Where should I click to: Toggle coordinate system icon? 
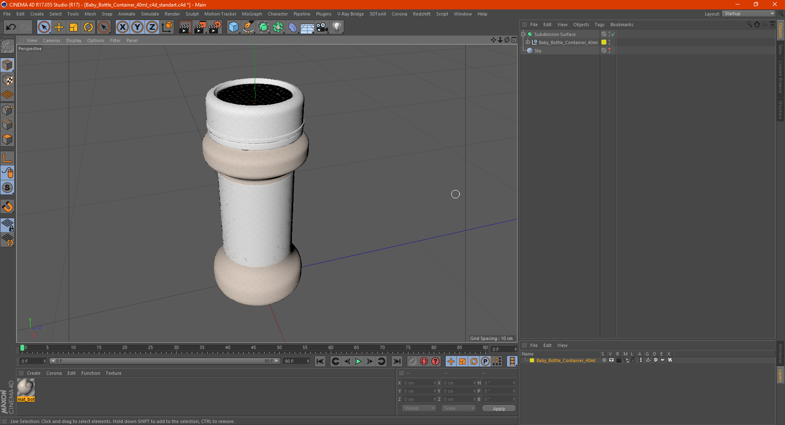(x=167, y=27)
